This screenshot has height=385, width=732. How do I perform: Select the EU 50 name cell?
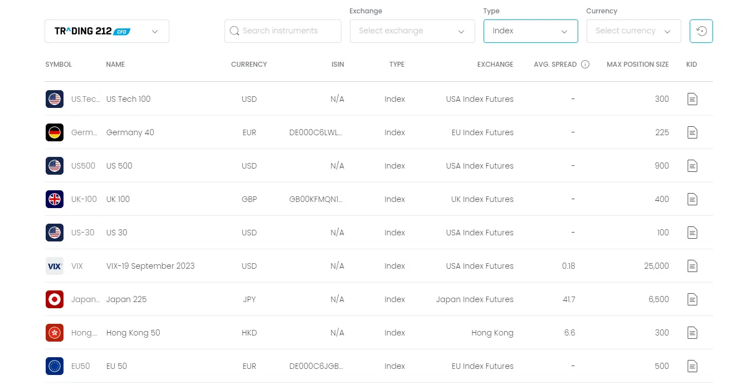click(116, 366)
